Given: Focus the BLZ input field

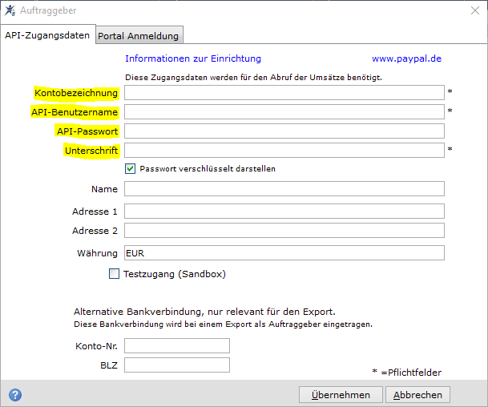Looking at the screenshot, I should (x=177, y=365).
